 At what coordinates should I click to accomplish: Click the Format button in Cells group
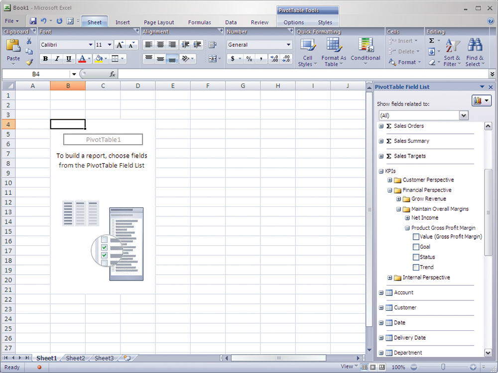pyautogui.click(x=404, y=62)
